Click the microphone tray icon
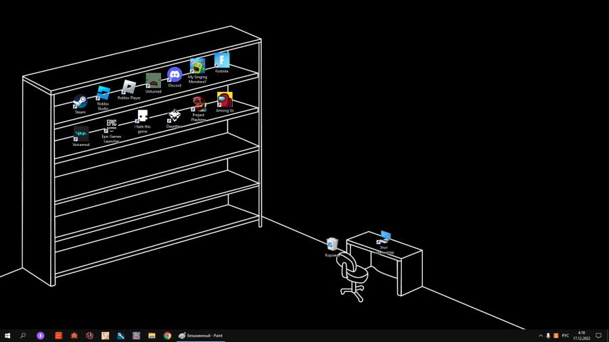The height and width of the screenshot is (342, 609). (548, 335)
